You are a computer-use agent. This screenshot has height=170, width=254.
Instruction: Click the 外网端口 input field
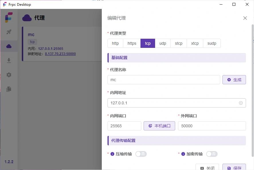pos(212,126)
